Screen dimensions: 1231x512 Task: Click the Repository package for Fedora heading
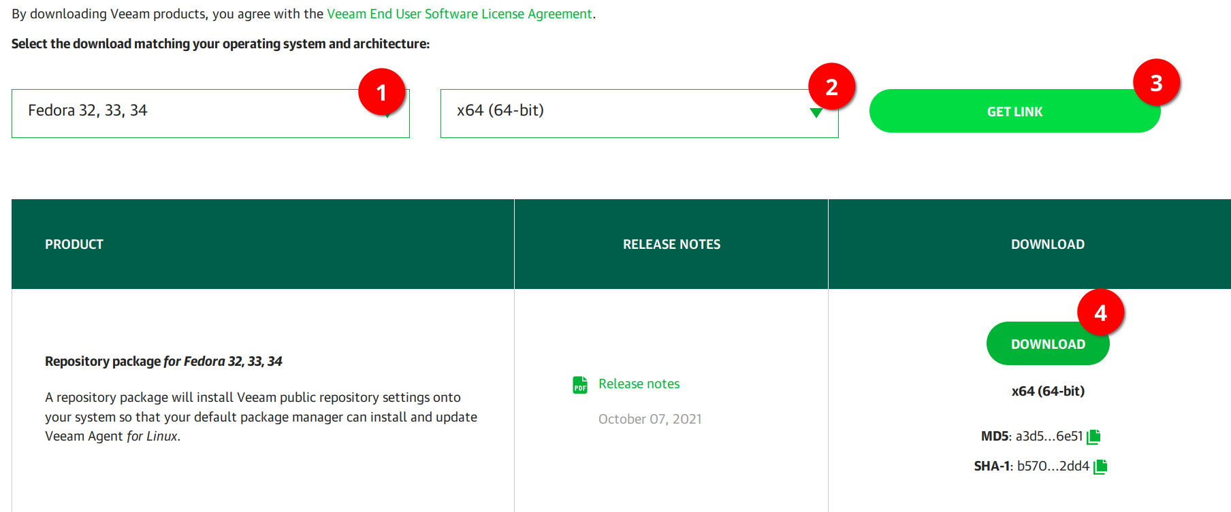[163, 361]
